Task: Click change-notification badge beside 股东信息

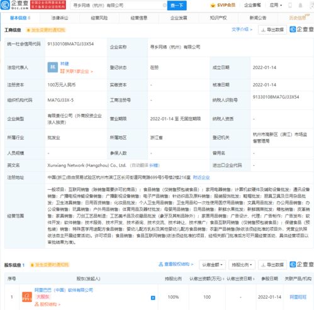Action: (50, 265)
